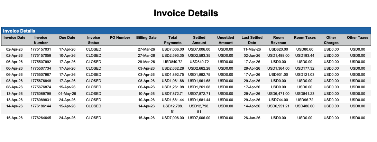Click room revenue USD6,471.00

tap(278, 94)
